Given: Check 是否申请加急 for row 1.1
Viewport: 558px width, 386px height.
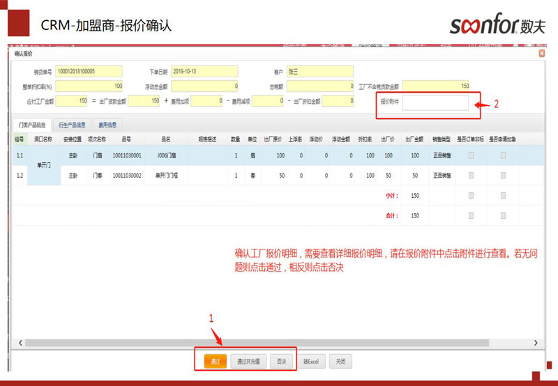Looking at the screenshot, I should 503,155.
